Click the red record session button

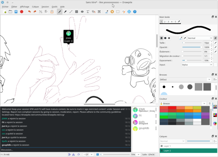coord(21,12)
